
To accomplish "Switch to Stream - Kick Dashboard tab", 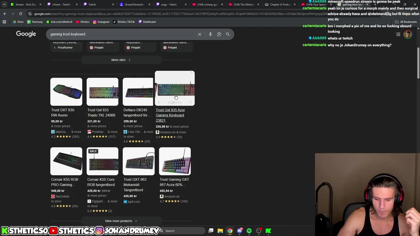I will click(26, 5).
